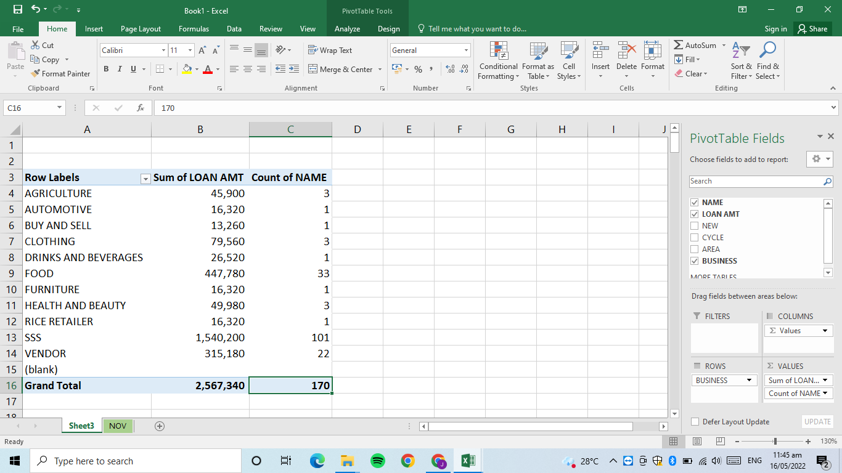Switch to the NOV sheet tab
Viewport: 842px width, 473px height.
(117, 426)
